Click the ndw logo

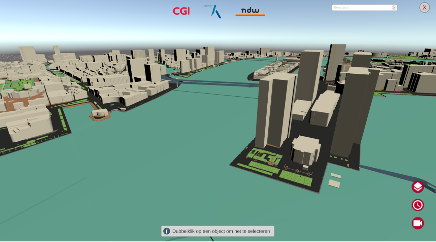point(250,11)
